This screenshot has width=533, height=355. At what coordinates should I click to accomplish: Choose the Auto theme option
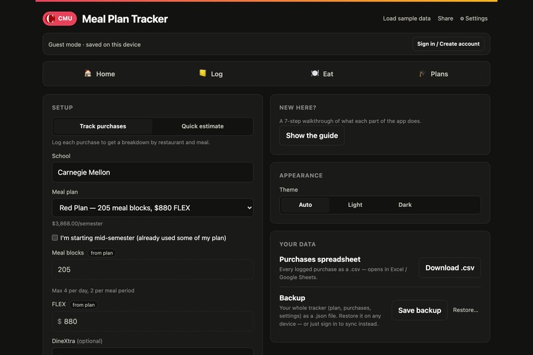pos(306,205)
